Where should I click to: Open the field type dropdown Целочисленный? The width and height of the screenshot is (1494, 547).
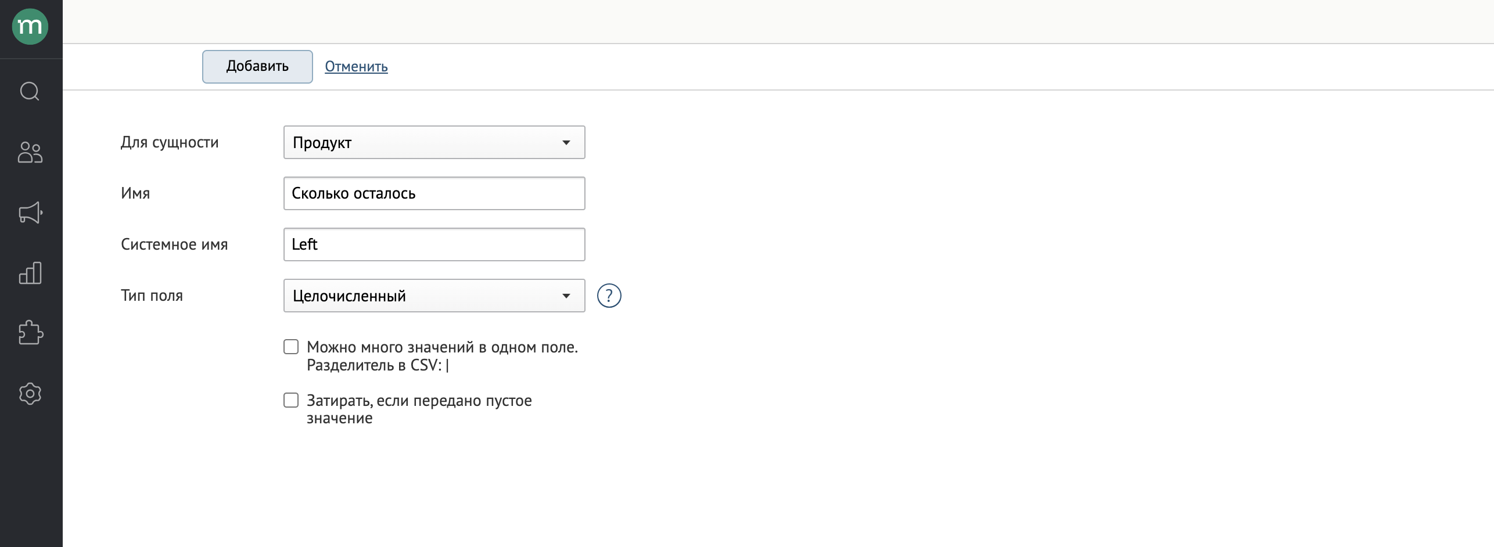434,296
